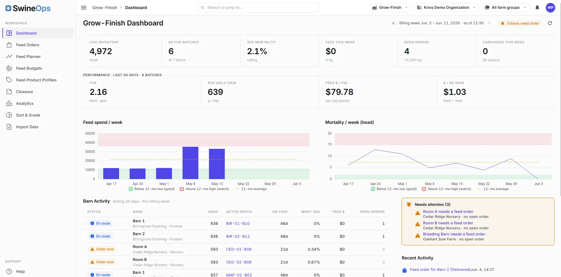
Task: Click the Analytics bar chart icon
Action: 9,103
